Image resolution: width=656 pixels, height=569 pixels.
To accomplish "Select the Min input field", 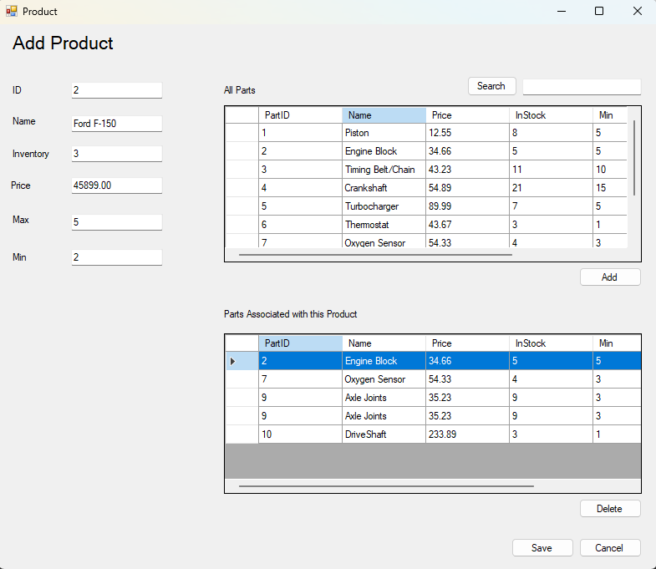I will 117,257.
